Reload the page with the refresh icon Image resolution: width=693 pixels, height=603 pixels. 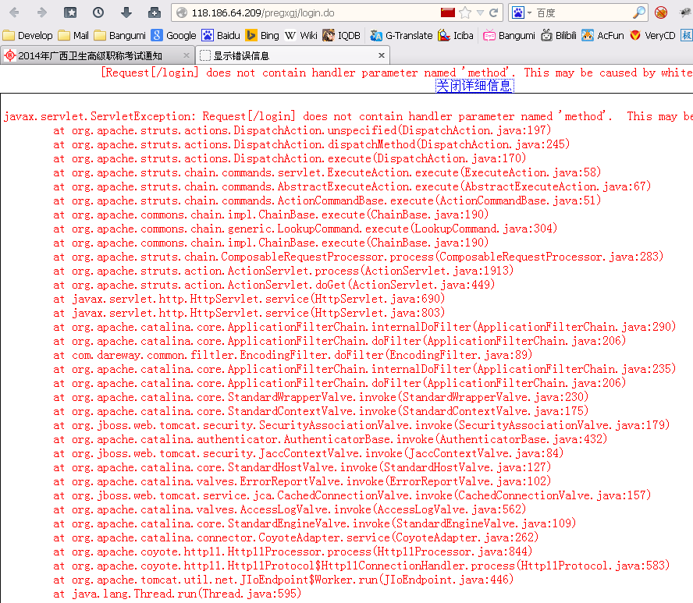pos(494,12)
